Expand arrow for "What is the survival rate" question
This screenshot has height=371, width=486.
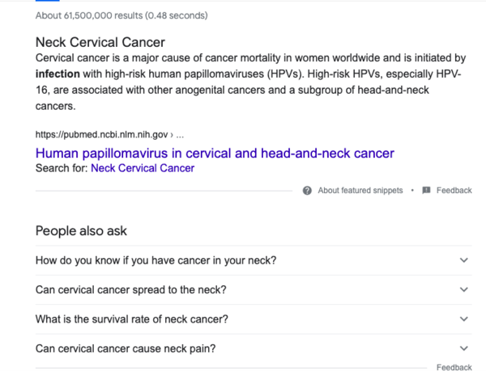tap(464, 319)
